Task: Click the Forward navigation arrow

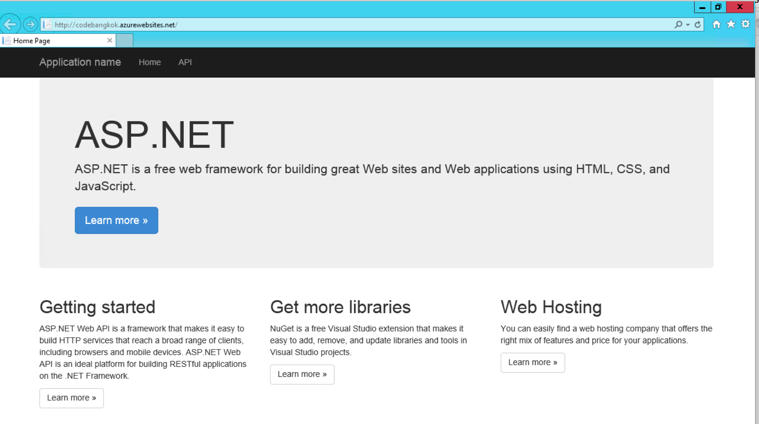Action: (30, 24)
